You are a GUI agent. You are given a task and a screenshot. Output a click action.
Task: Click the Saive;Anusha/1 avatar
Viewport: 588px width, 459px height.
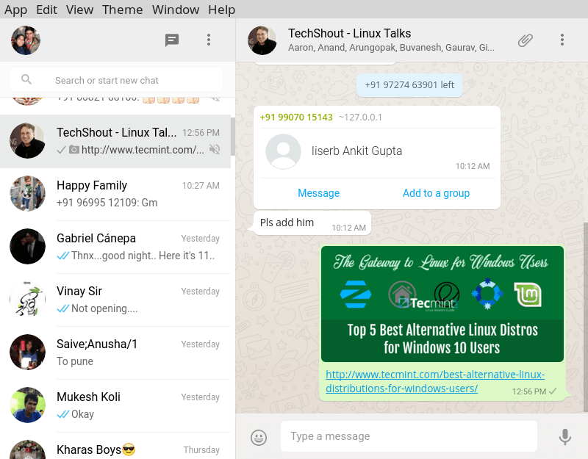27,352
